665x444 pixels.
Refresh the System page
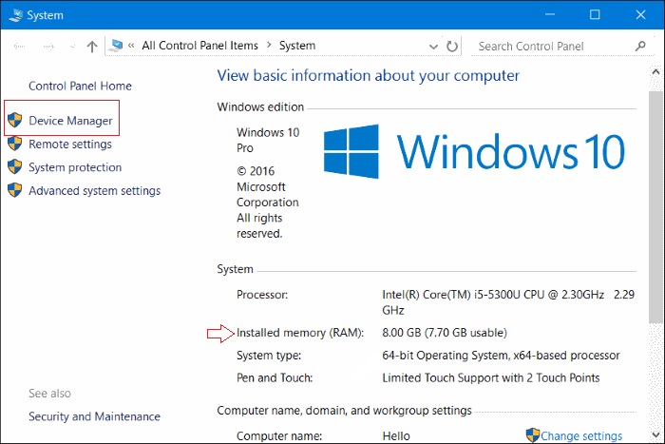[x=452, y=46]
